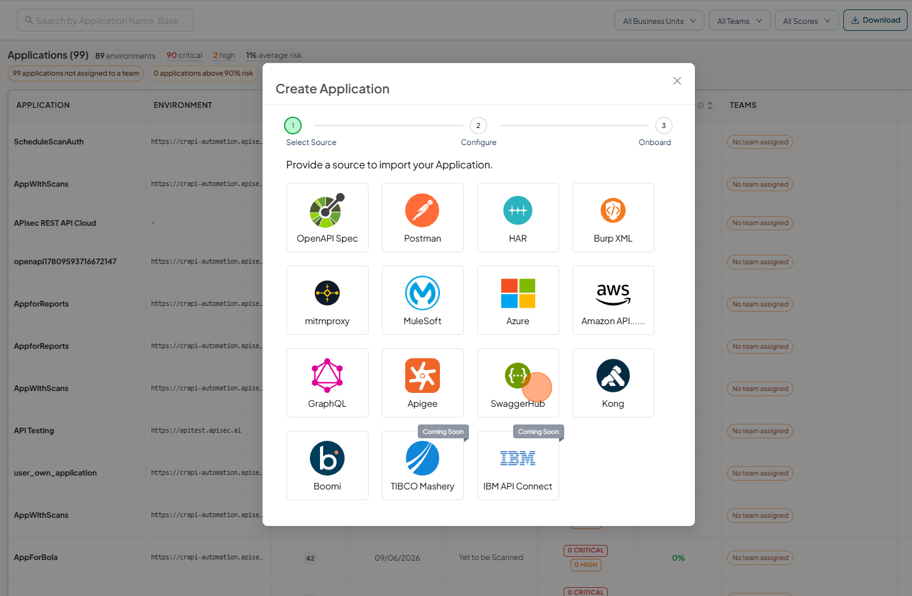912x596 pixels.
Task: Click the 99 applications not assigned filter chip
Action: (x=76, y=73)
